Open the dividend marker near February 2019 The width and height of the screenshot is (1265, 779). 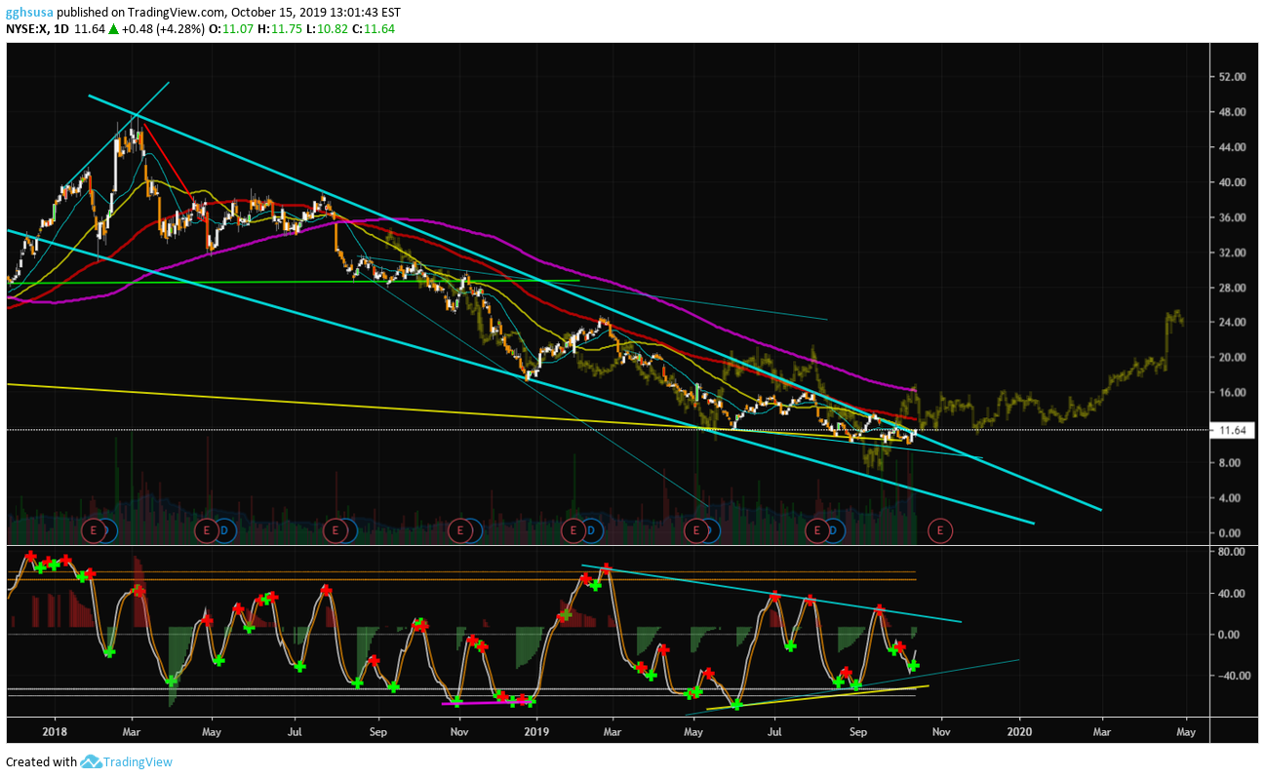pyautogui.click(x=592, y=530)
